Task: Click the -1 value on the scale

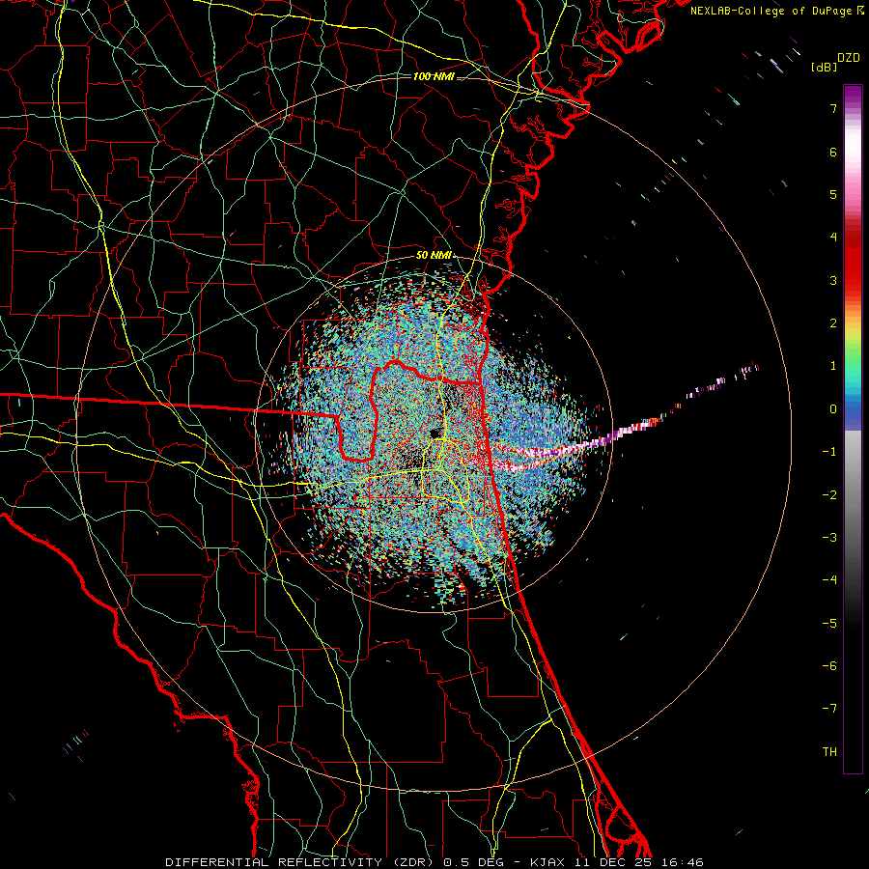Action: point(829,452)
